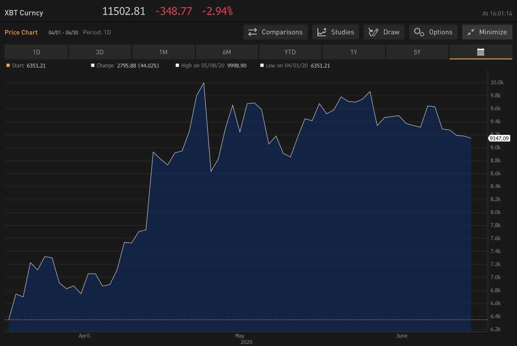Open the Period: 1D selector
This screenshot has height=346, width=517.
point(97,32)
